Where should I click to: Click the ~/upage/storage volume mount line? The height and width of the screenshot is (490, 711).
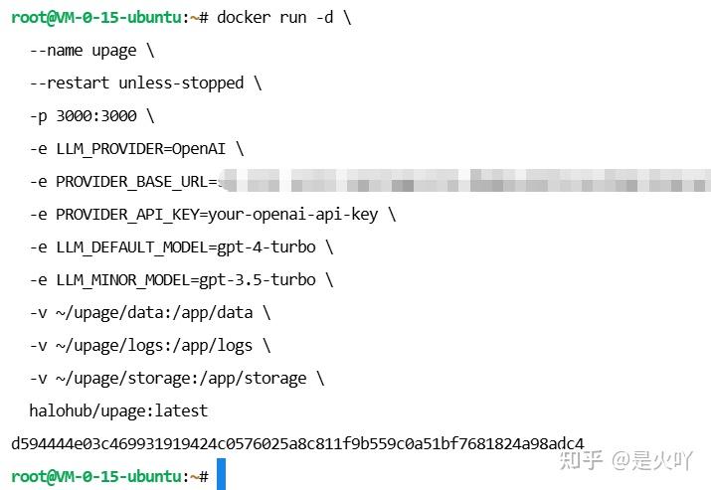click(177, 379)
